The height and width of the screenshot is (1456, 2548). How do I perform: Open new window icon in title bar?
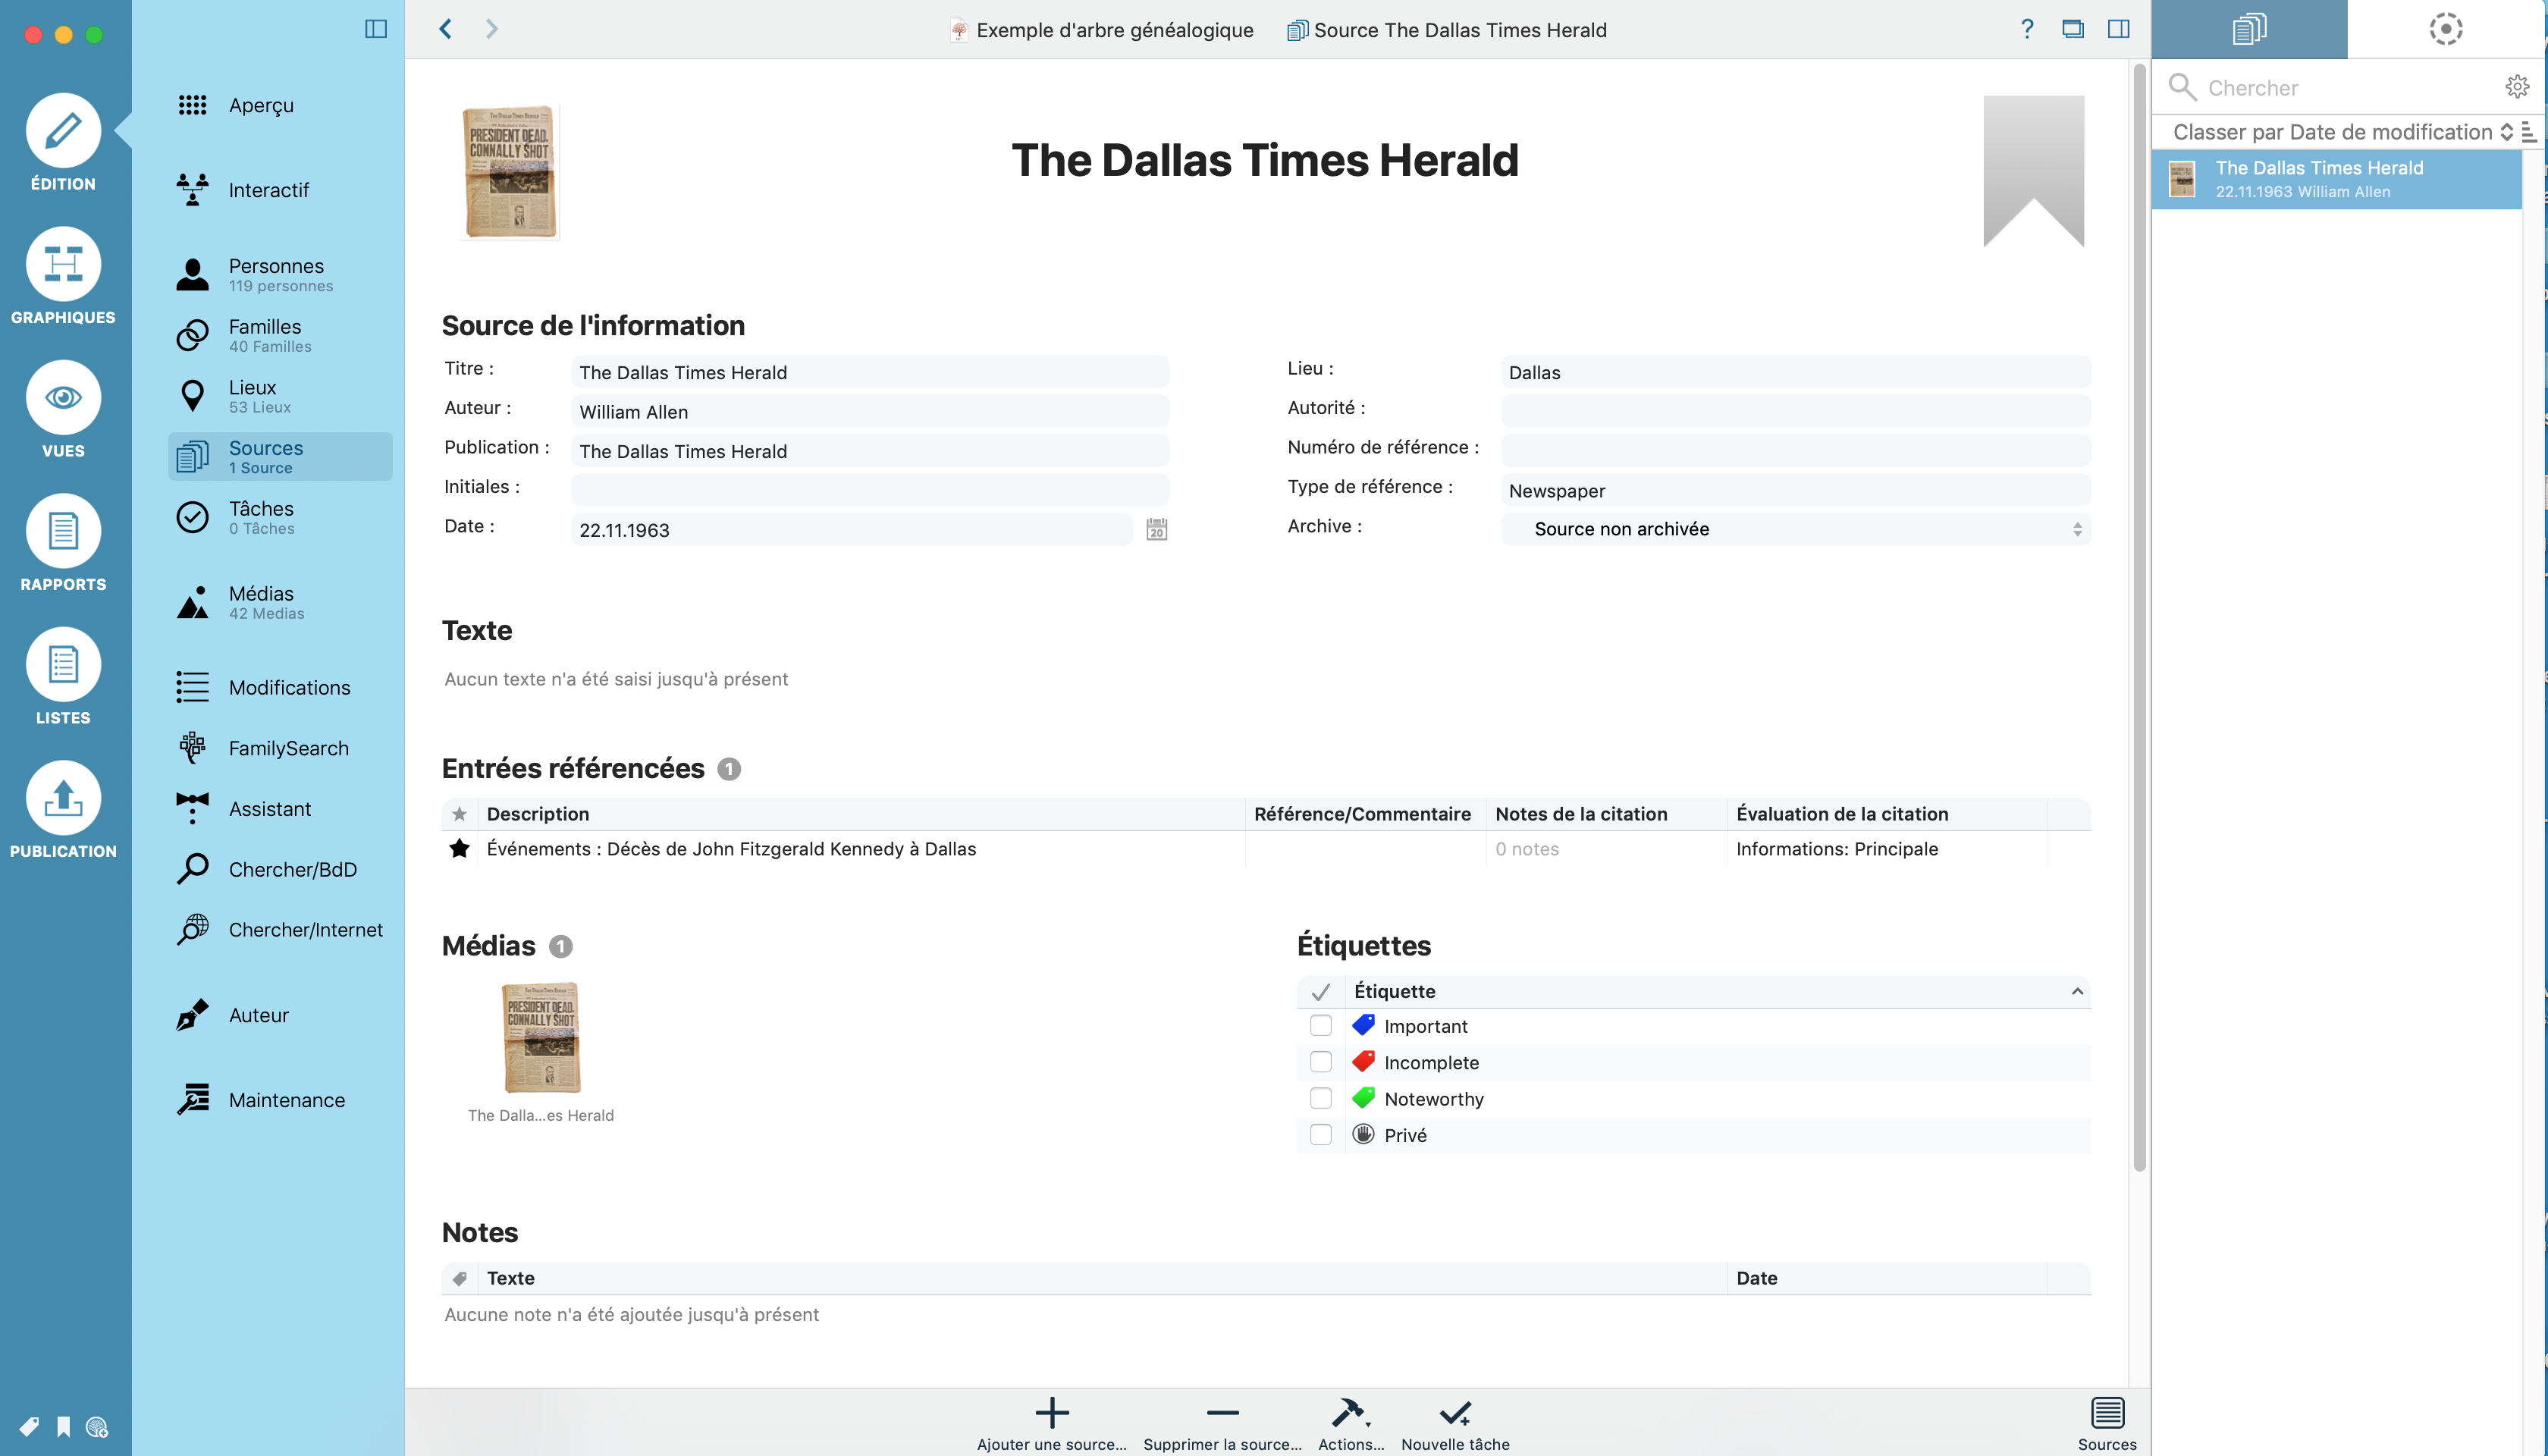coord(2073,29)
